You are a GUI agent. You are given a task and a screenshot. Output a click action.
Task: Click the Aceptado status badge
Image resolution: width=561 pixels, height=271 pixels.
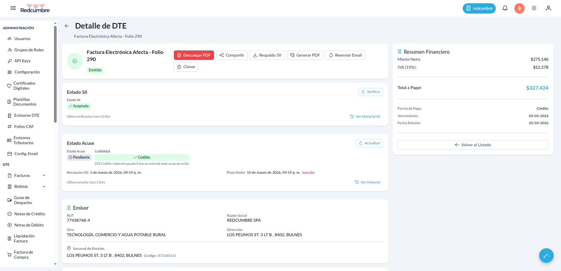coord(79,106)
